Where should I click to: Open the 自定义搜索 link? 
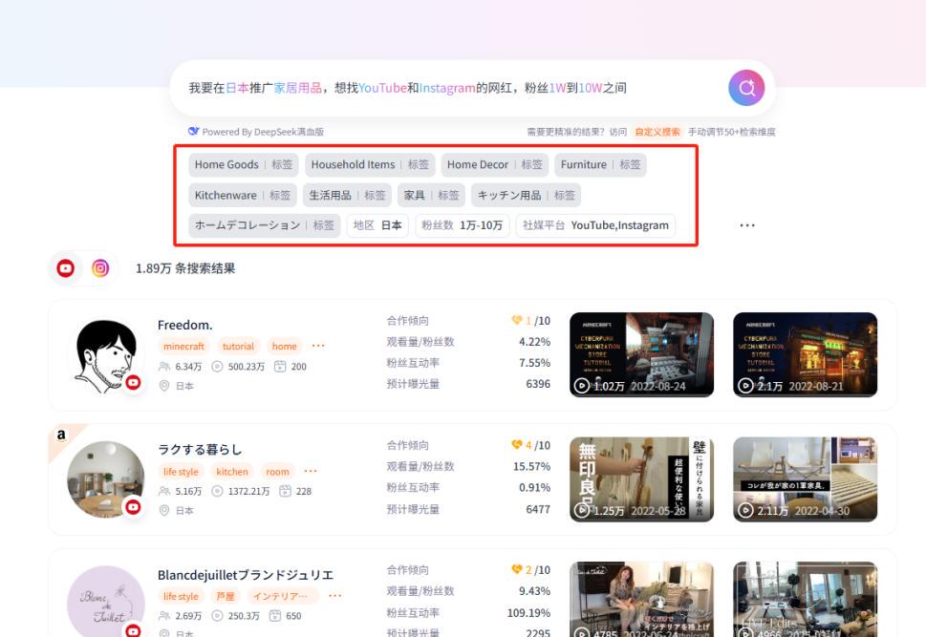(x=657, y=132)
